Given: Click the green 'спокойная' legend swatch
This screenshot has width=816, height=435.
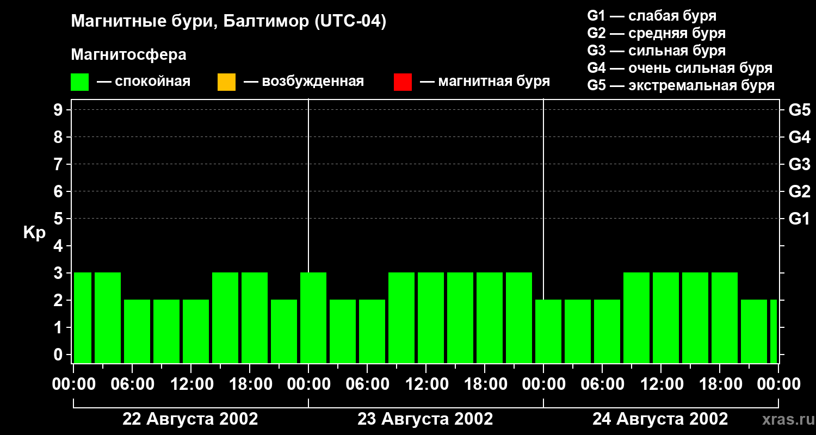Looking at the screenshot, I should tap(80, 82).
